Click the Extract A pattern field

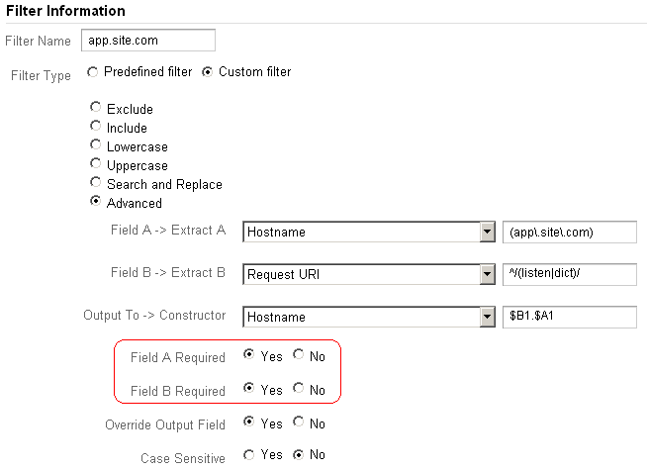click(x=570, y=232)
